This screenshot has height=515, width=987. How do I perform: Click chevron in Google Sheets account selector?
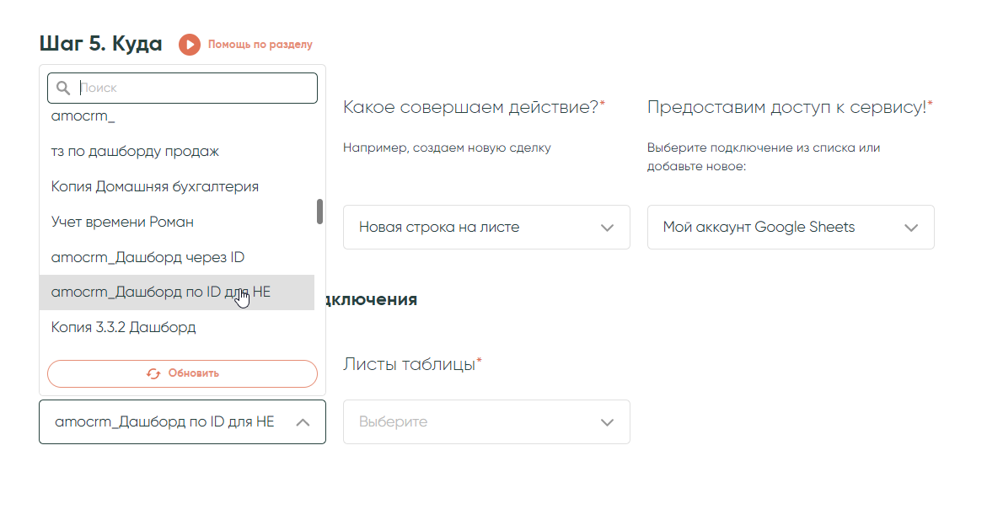[911, 228]
